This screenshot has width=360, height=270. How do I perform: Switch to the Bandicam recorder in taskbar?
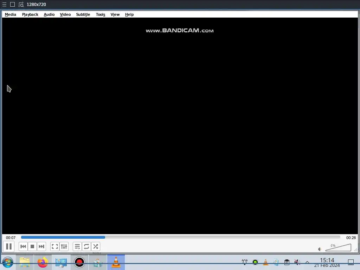pyautogui.click(x=79, y=262)
